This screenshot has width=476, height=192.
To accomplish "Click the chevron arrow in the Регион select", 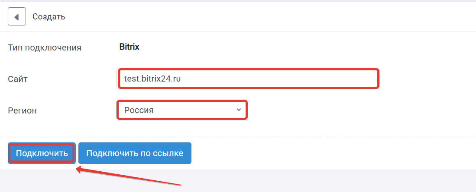I will pyautogui.click(x=239, y=110).
